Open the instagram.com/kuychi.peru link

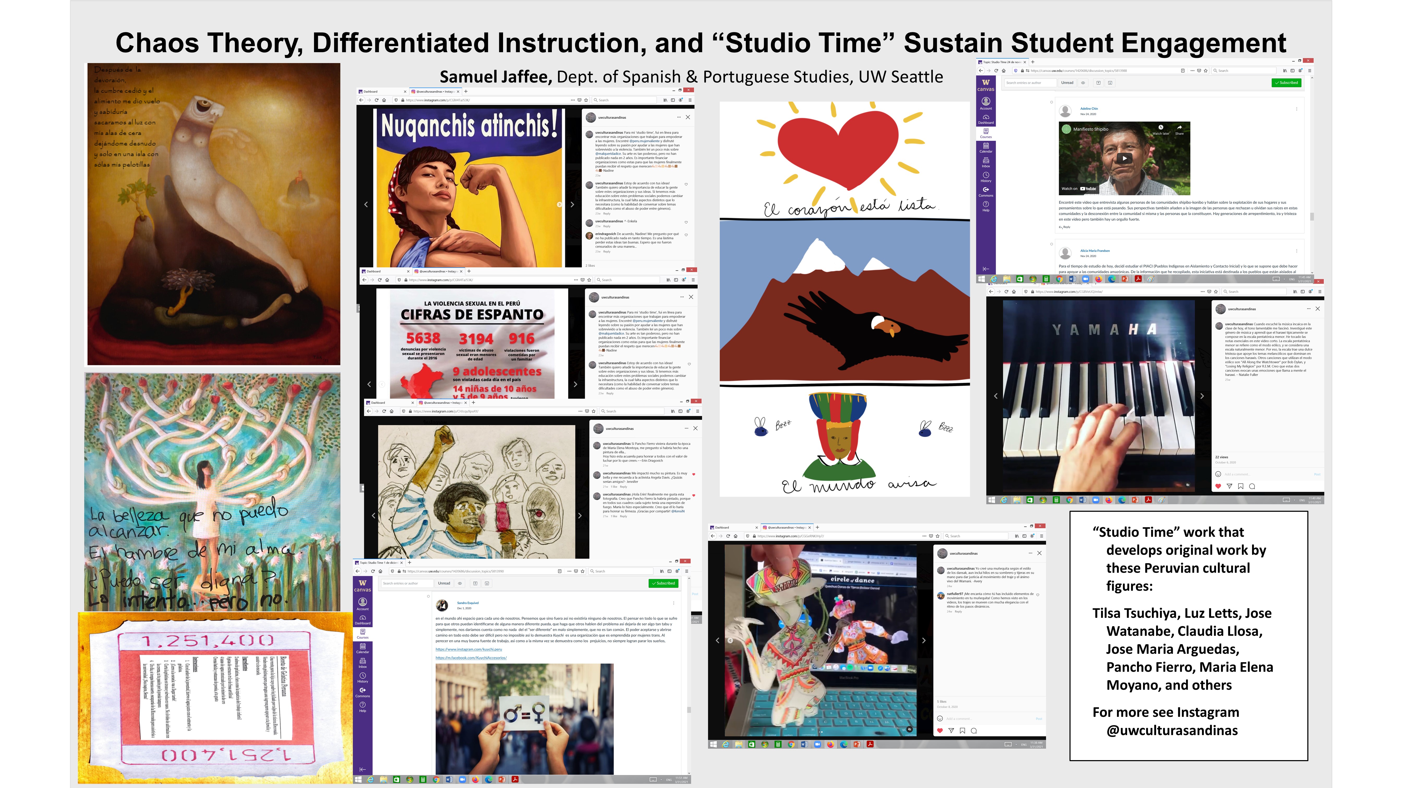pos(469,649)
